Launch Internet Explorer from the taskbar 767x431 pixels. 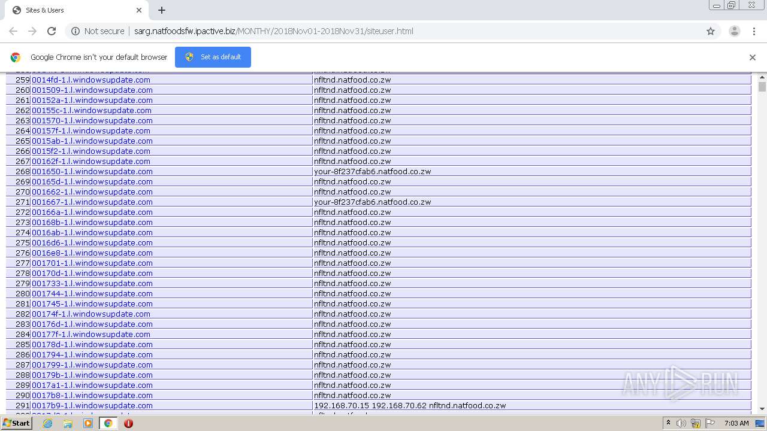point(48,423)
